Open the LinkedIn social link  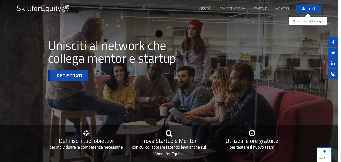click(333, 63)
